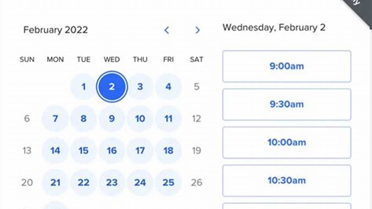This screenshot has width=372, height=209.
Task: Pick the 10:30am appointment slot
Action: point(286,181)
